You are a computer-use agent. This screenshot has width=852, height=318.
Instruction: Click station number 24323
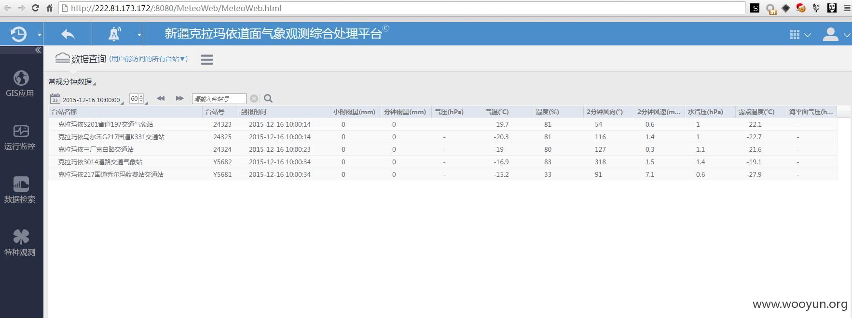tap(222, 124)
